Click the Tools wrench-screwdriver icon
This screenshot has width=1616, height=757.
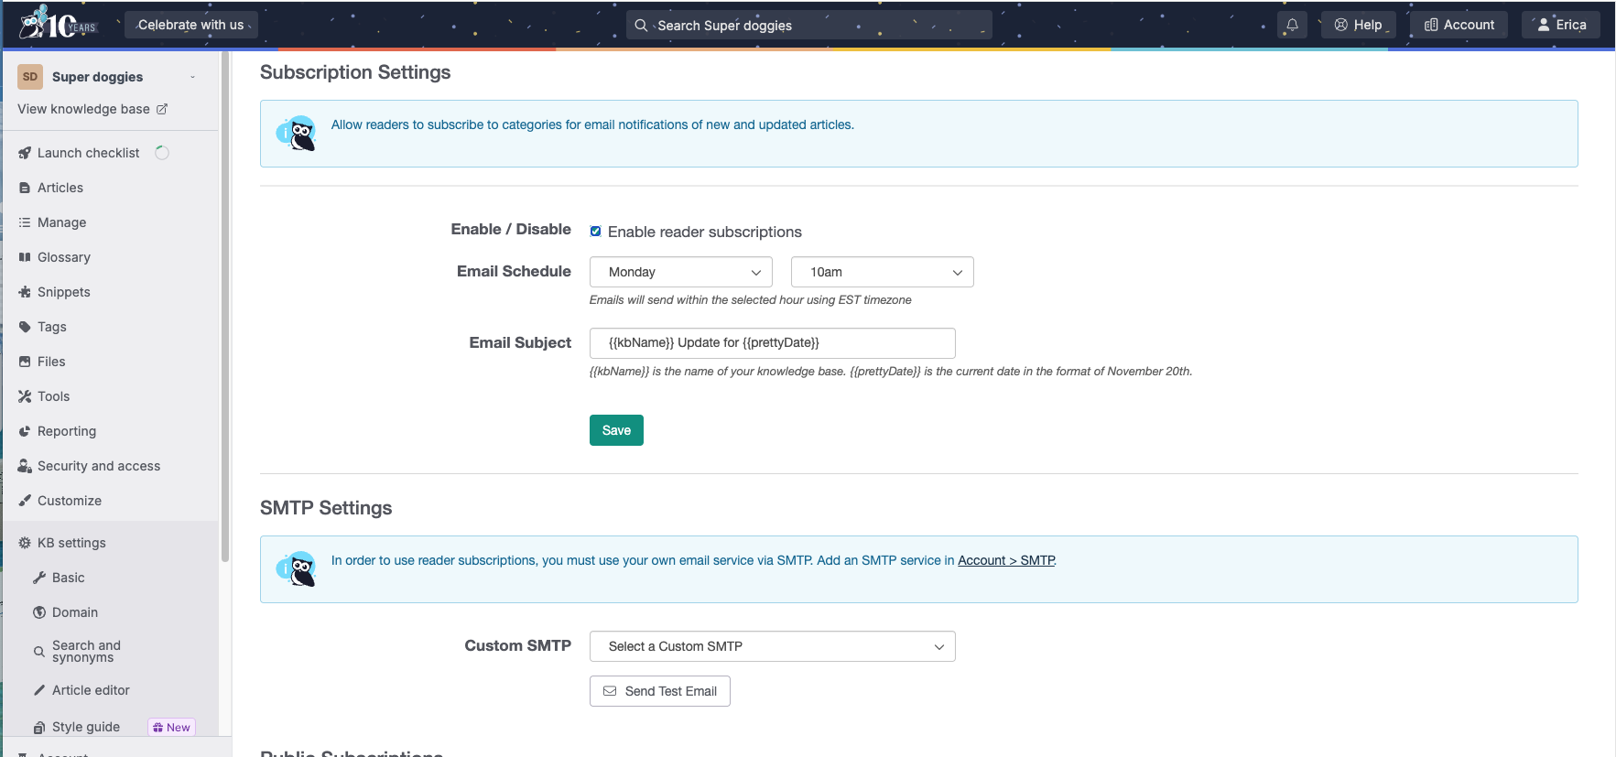click(25, 396)
